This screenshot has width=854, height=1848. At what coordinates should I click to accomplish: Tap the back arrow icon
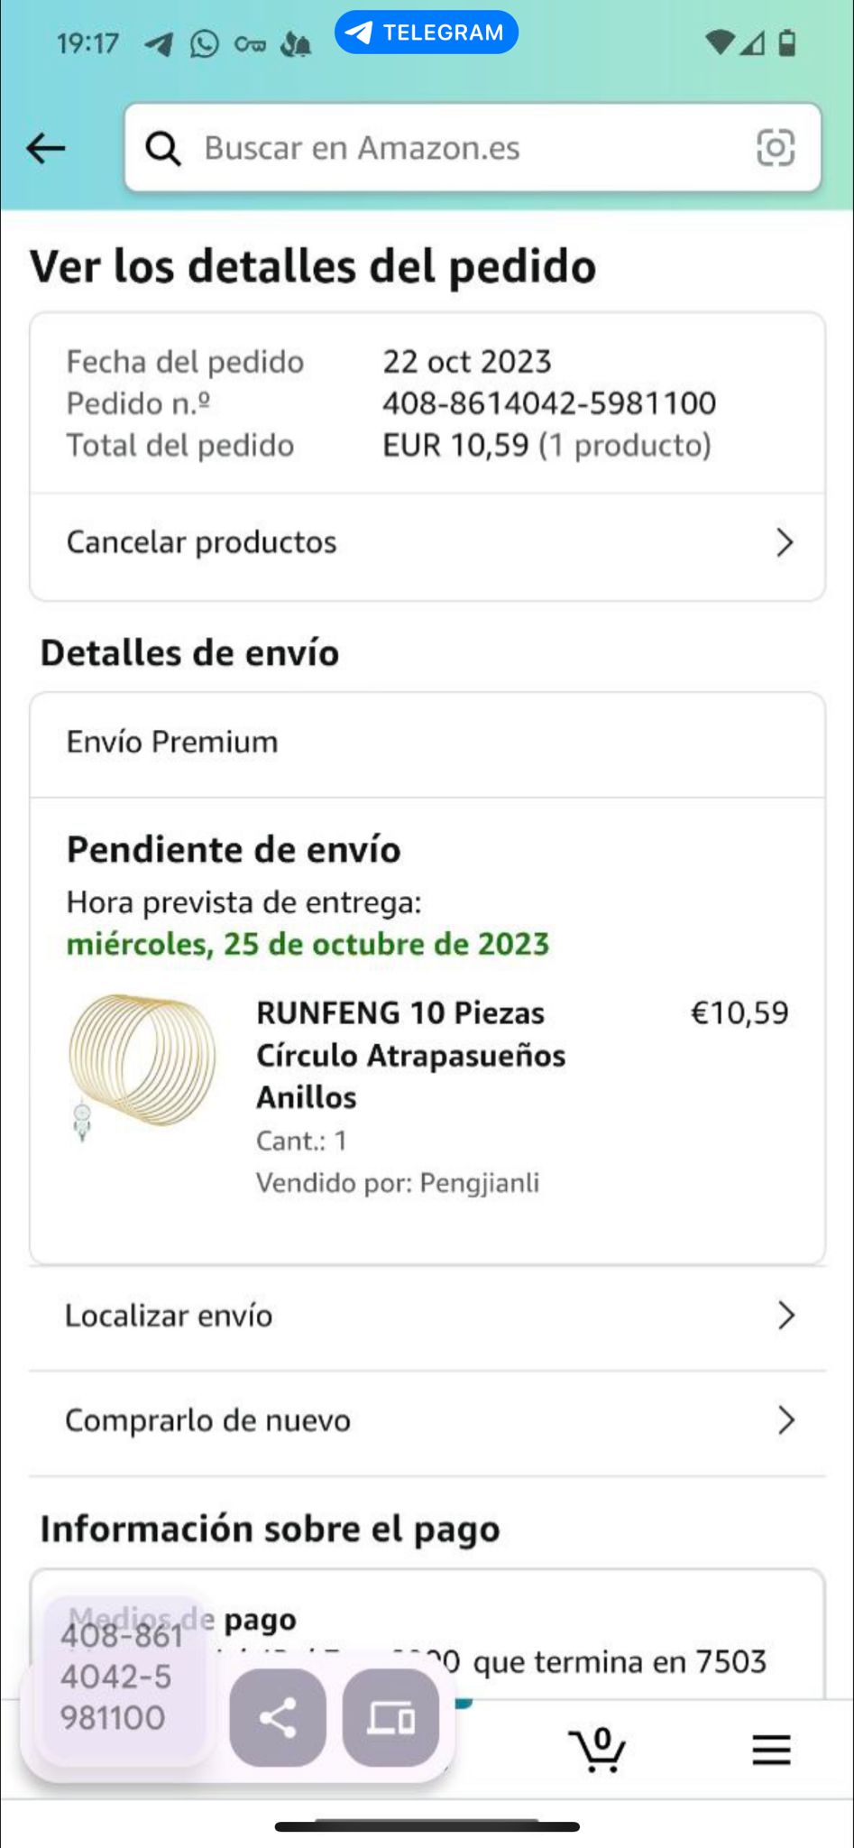(x=46, y=148)
